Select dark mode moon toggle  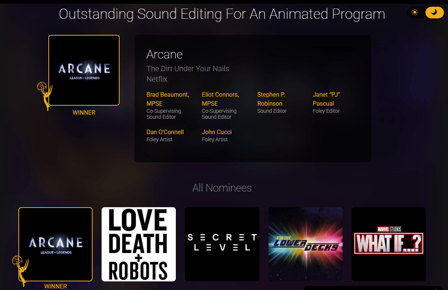[434, 12]
